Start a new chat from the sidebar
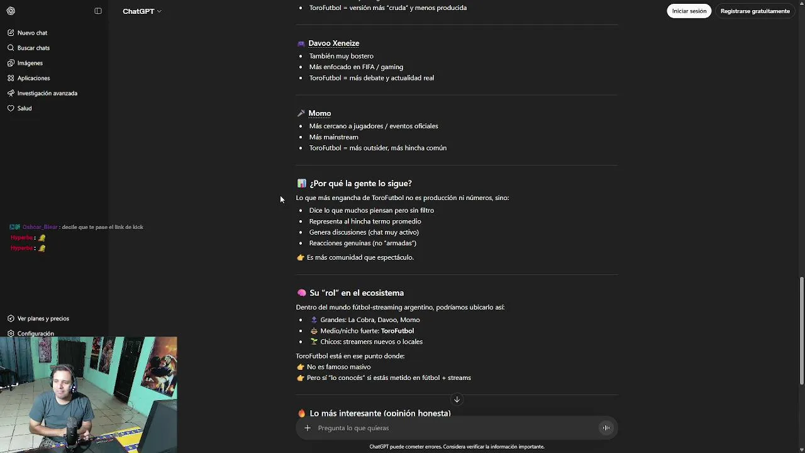The height and width of the screenshot is (453, 805). [x=32, y=33]
